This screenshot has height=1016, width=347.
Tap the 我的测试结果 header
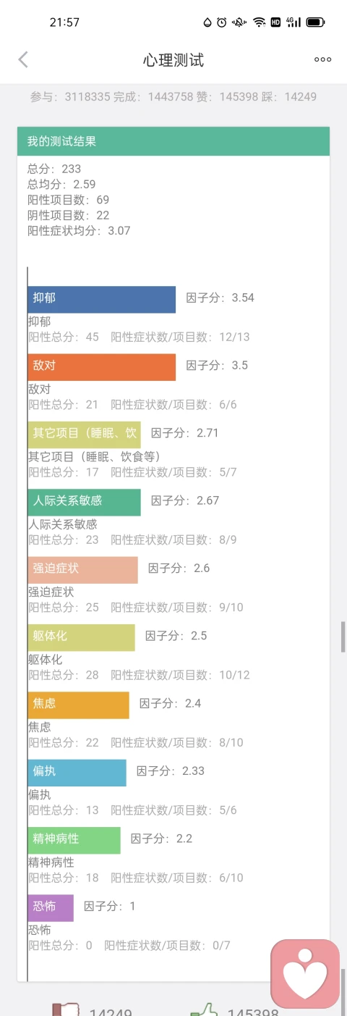pyautogui.click(x=173, y=141)
